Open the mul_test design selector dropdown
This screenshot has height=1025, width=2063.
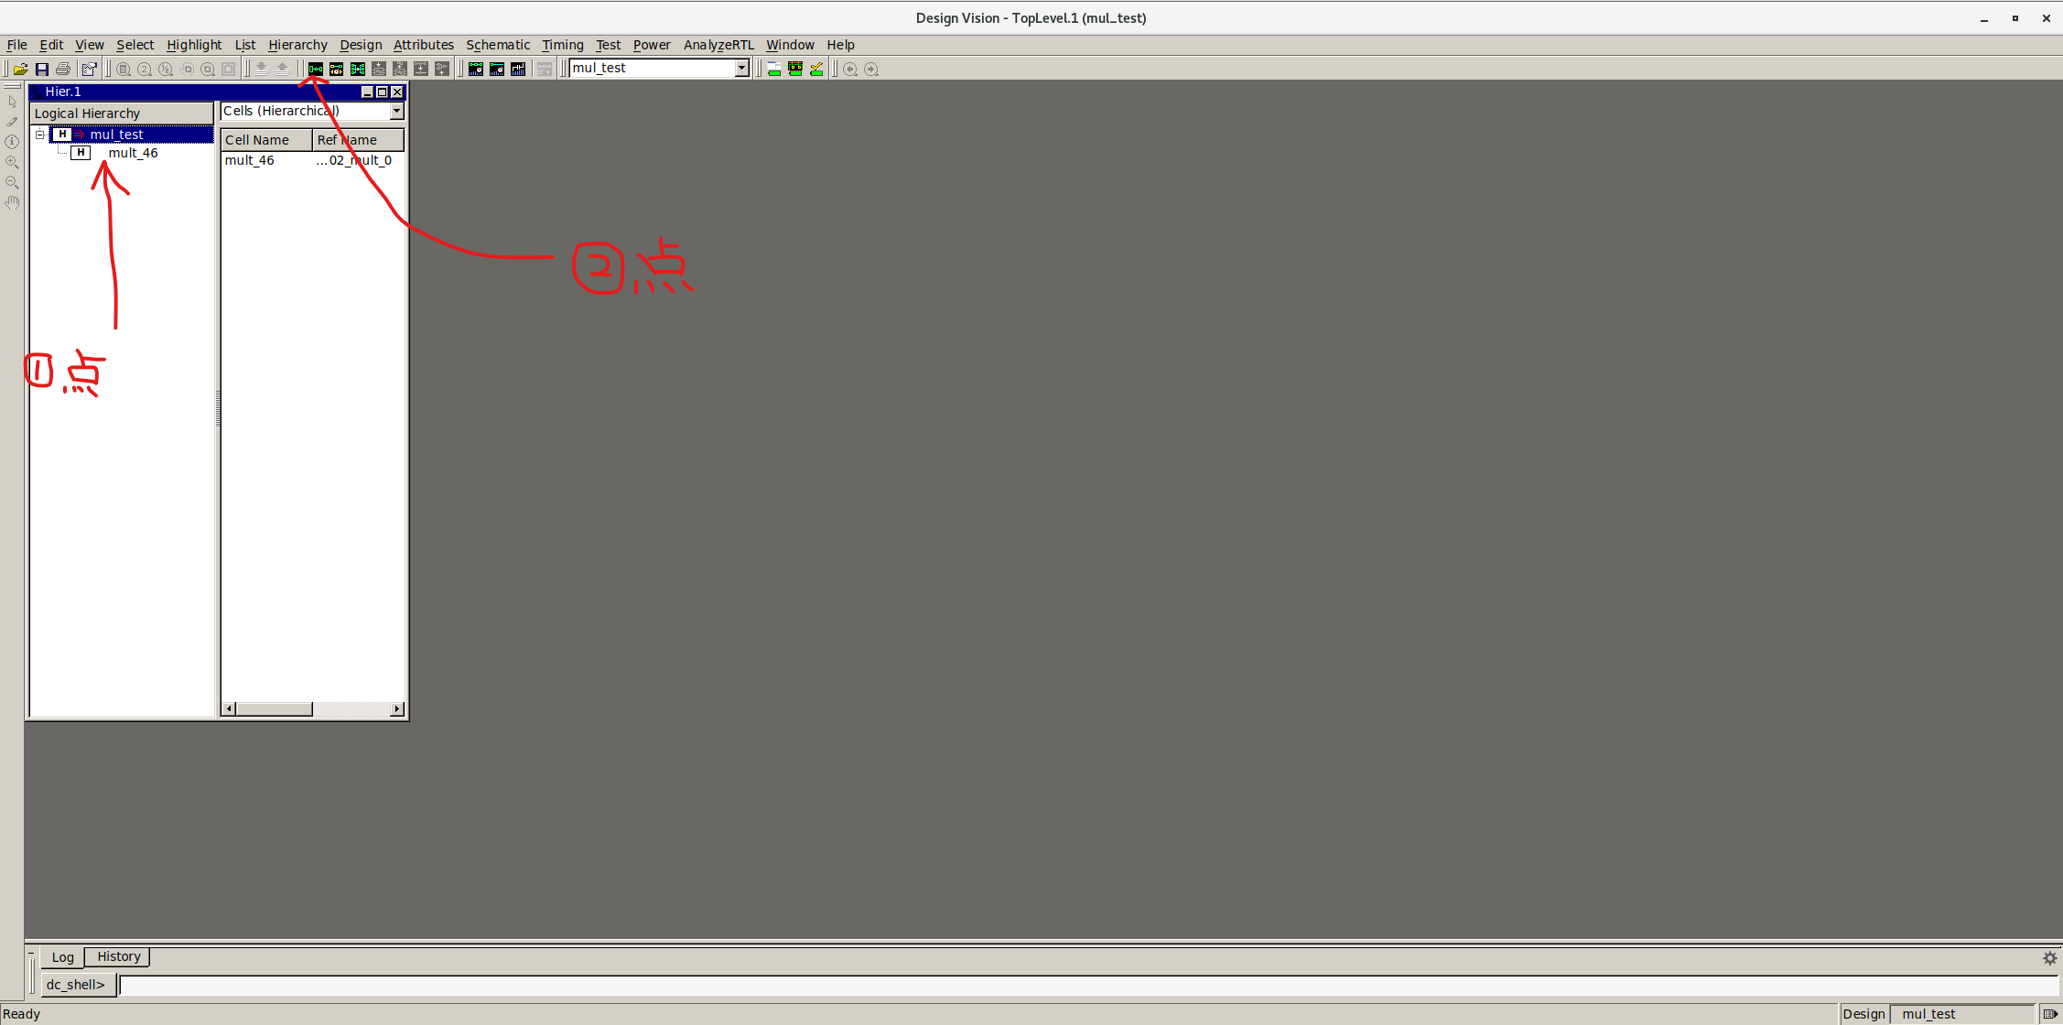click(x=741, y=68)
